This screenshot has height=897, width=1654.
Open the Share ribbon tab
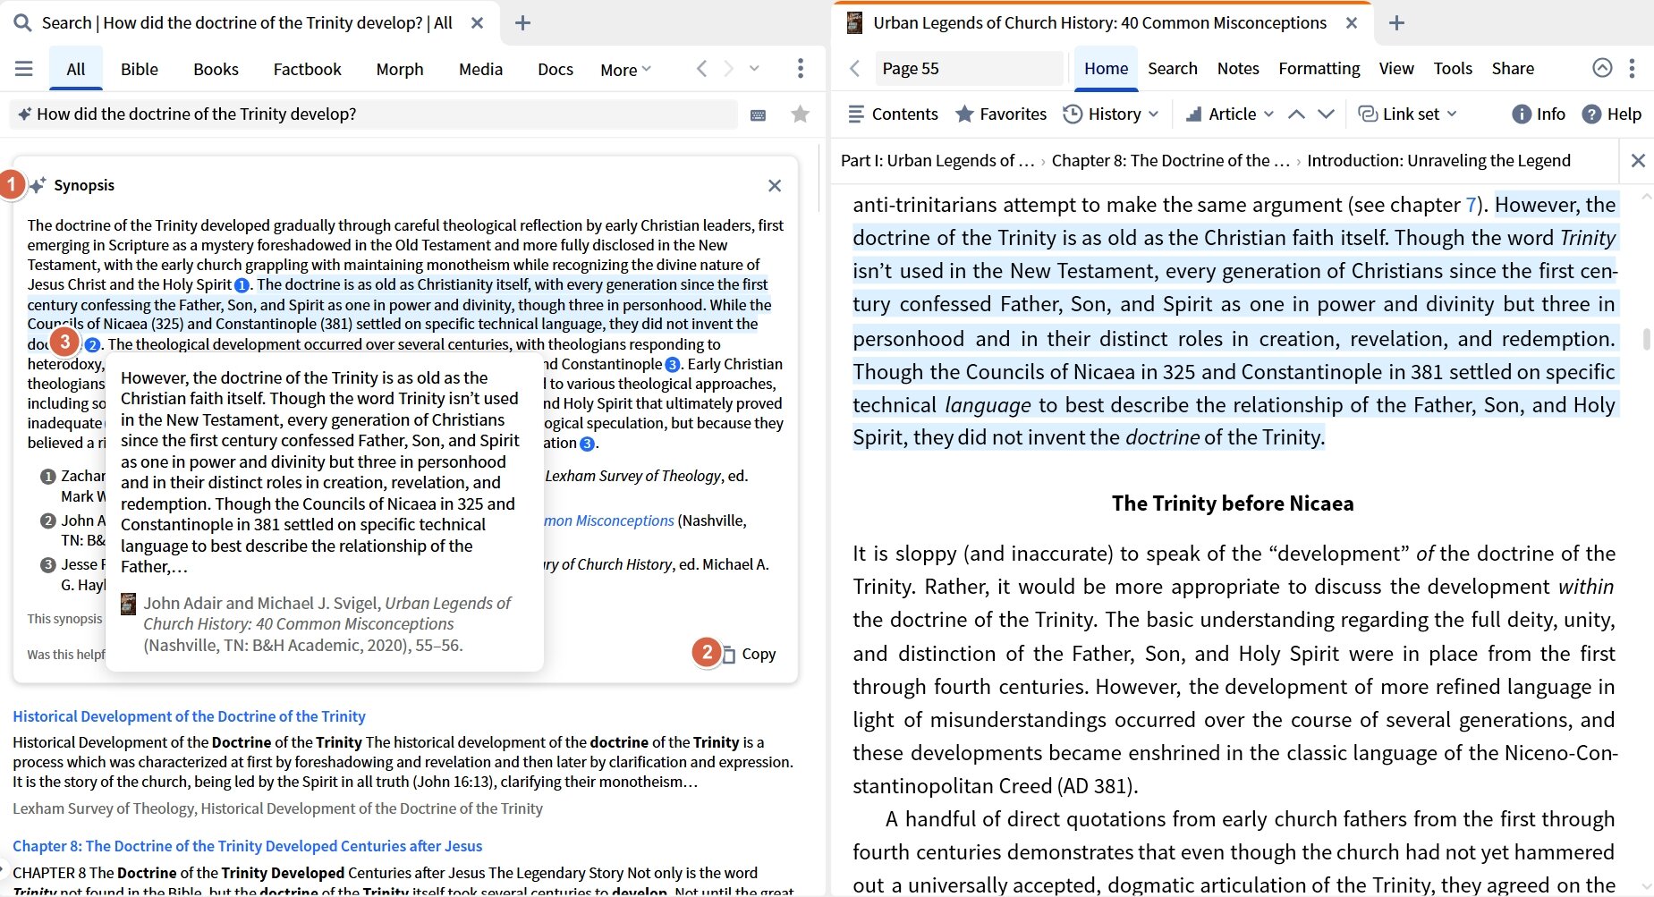click(x=1513, y=69)
